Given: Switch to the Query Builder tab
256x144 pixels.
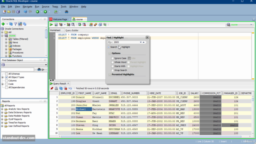Looking at the screenshot, I should (72, 30).
